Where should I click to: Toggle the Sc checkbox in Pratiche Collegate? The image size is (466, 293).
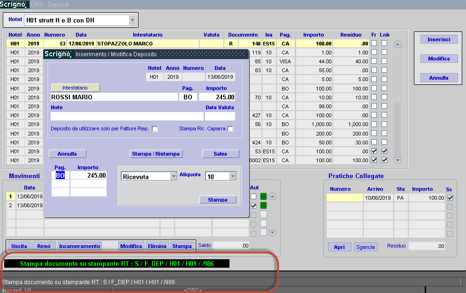(449, 197)
